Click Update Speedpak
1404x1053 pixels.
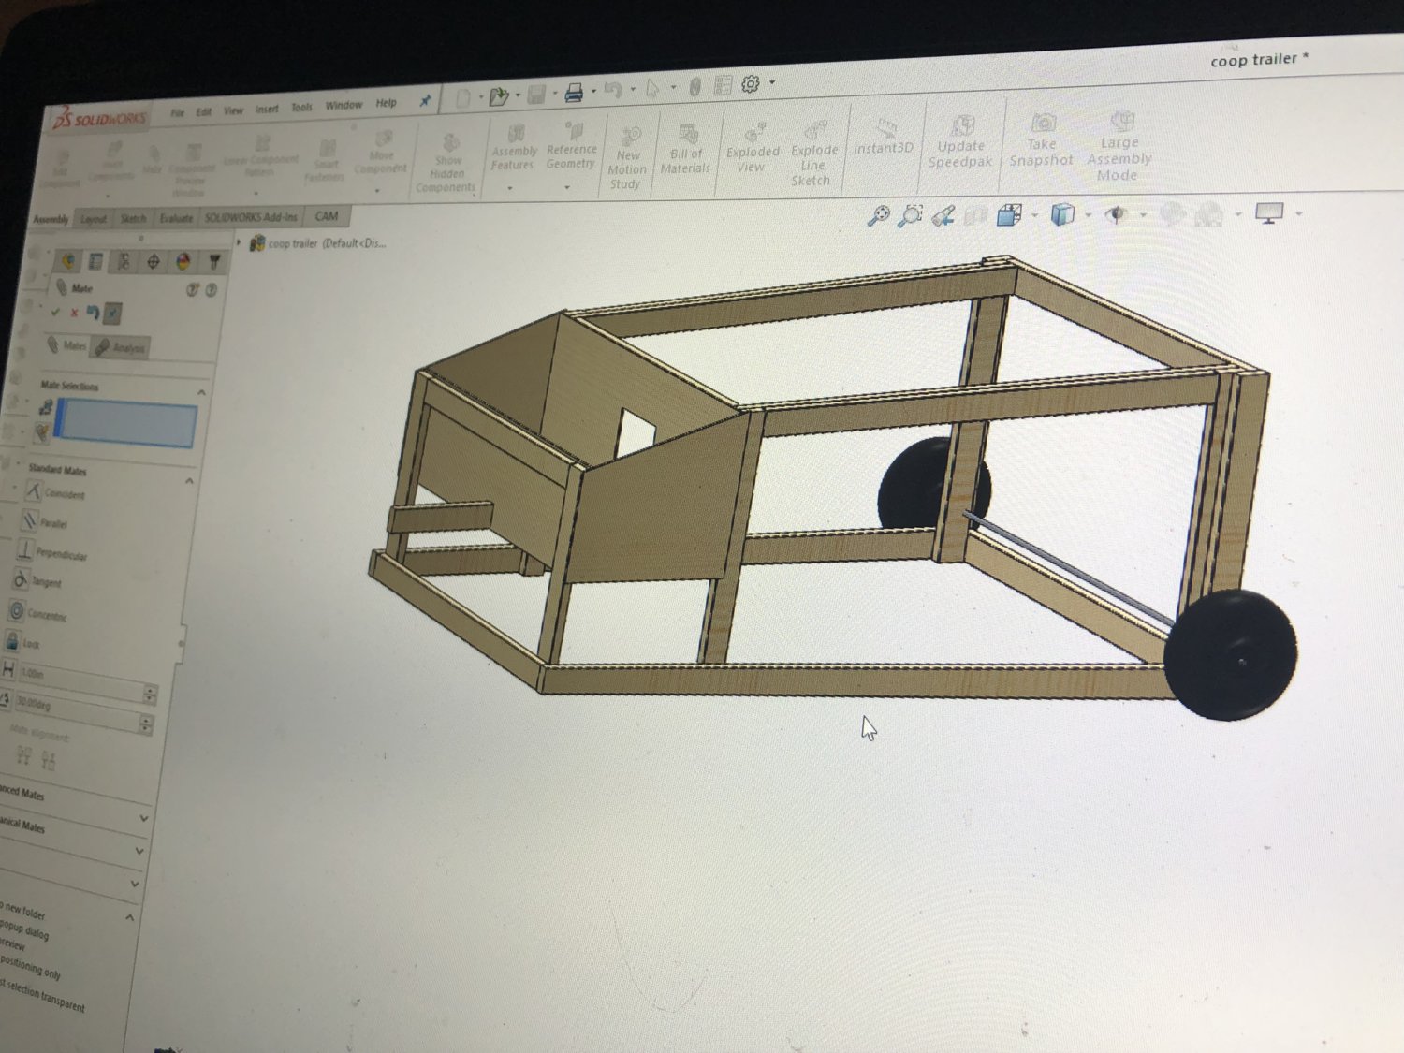pos(961,141)
